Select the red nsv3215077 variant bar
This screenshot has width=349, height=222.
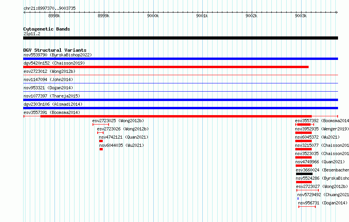304,149
